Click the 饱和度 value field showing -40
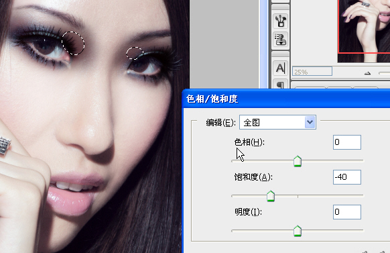Screen dimensions: 390x253 click(x=347, y=177)
